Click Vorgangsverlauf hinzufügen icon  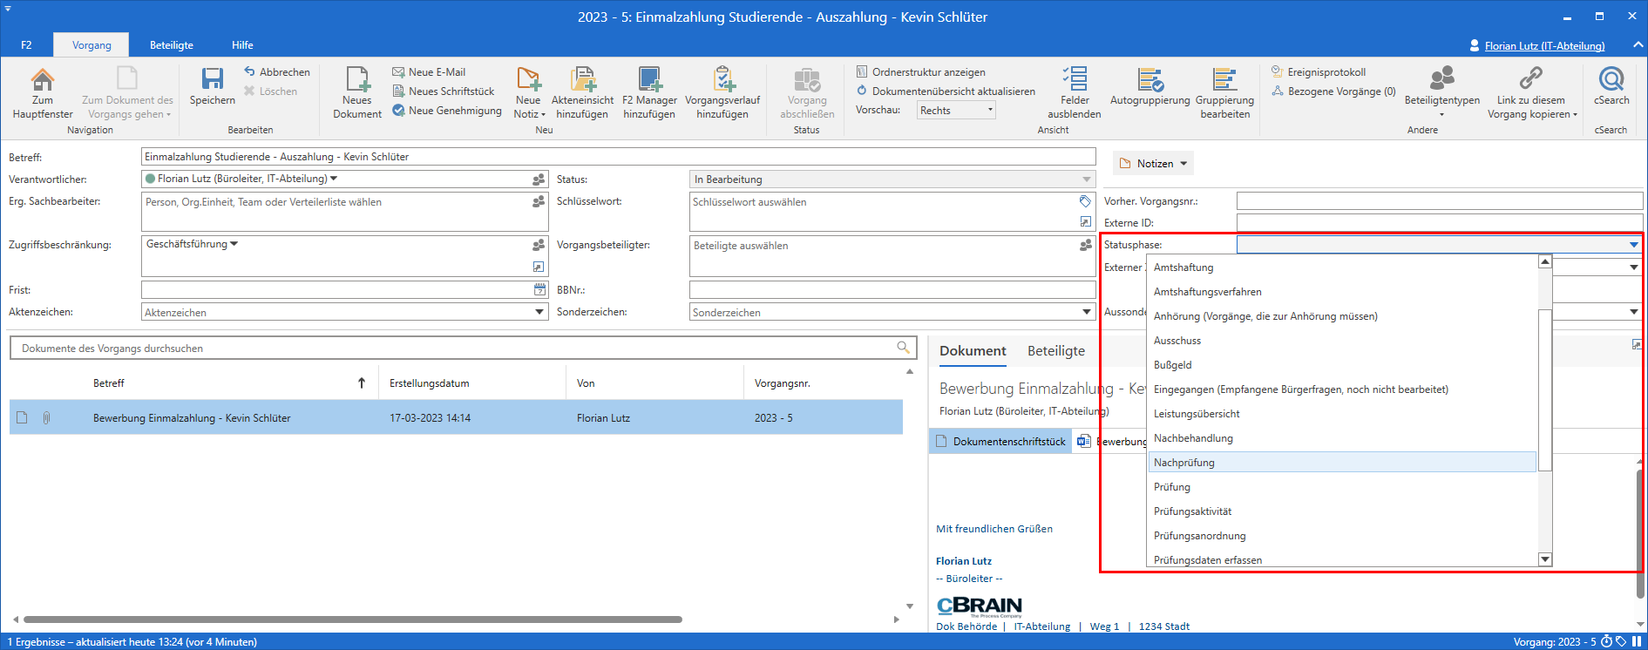point(722,80)
